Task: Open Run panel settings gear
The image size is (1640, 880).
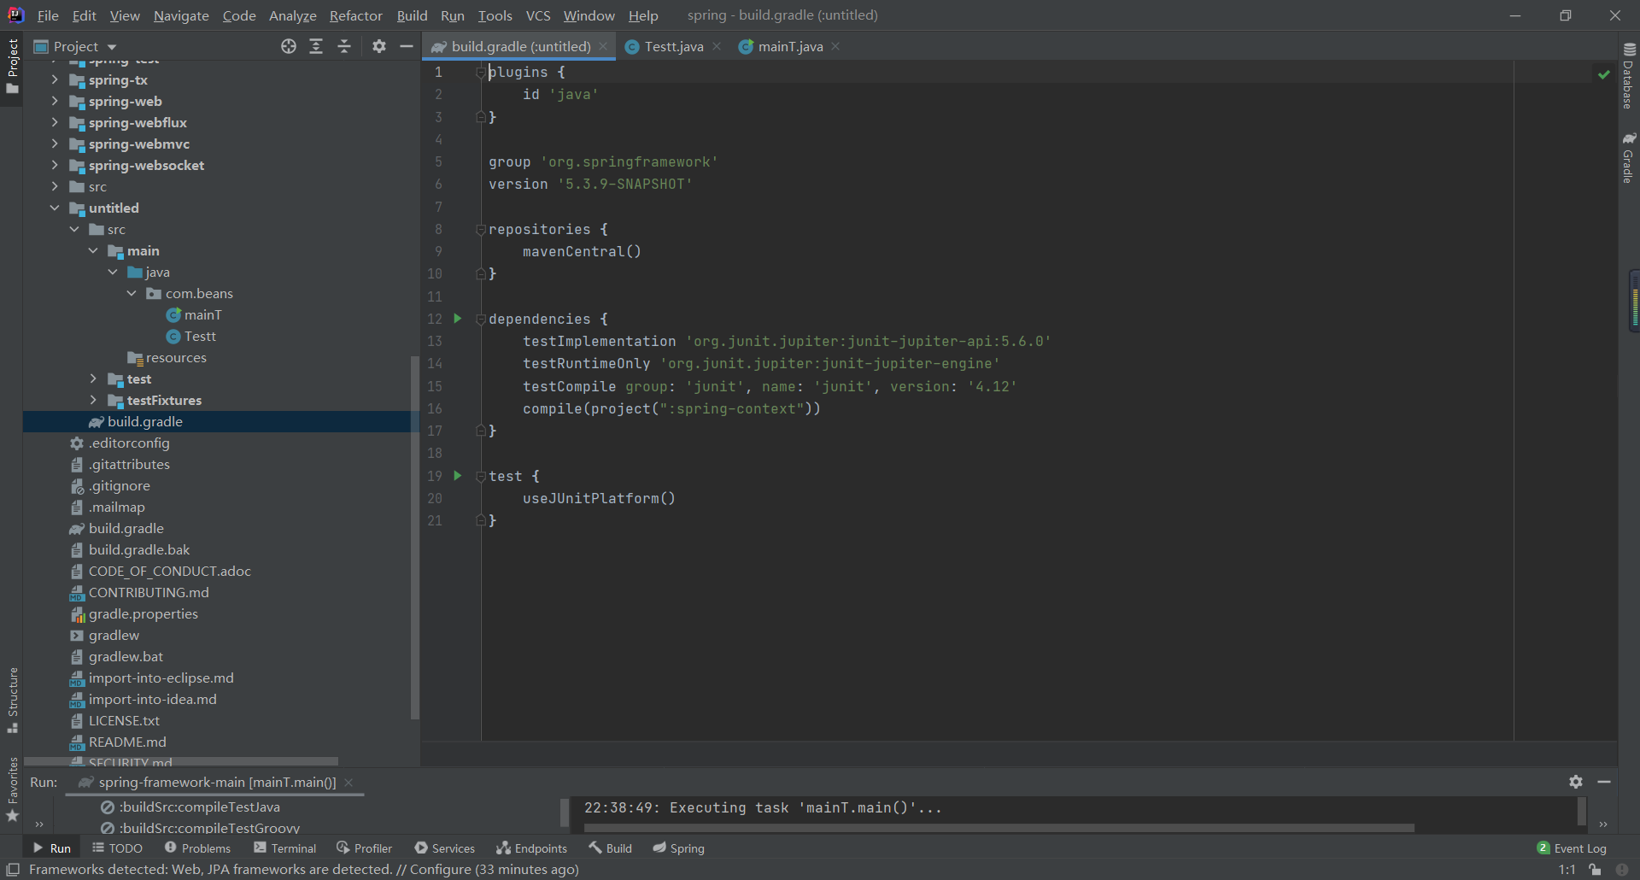Action: click(1576, 782)
